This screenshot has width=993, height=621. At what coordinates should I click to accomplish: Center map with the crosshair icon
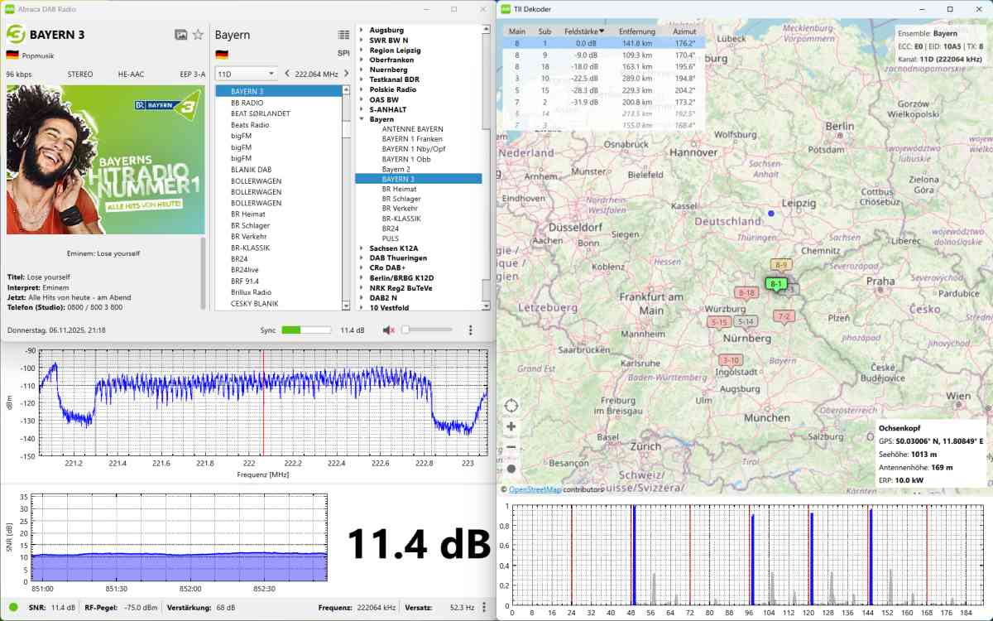[511, 406]
